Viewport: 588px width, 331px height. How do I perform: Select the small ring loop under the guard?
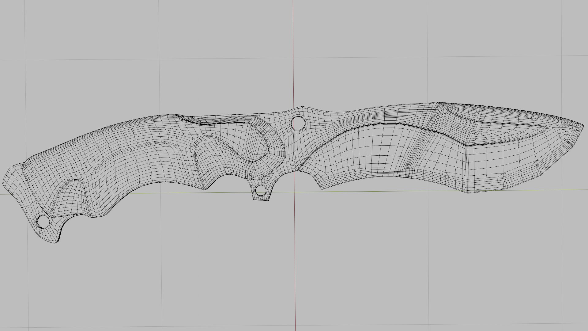pyautogui.click(x=260, y=191)
